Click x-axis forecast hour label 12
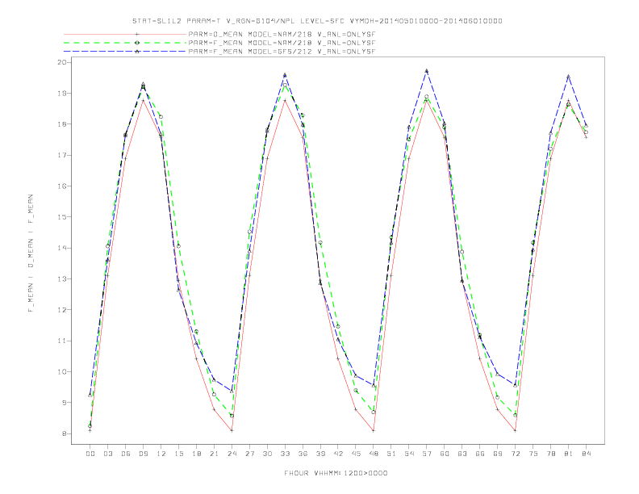 161,454
